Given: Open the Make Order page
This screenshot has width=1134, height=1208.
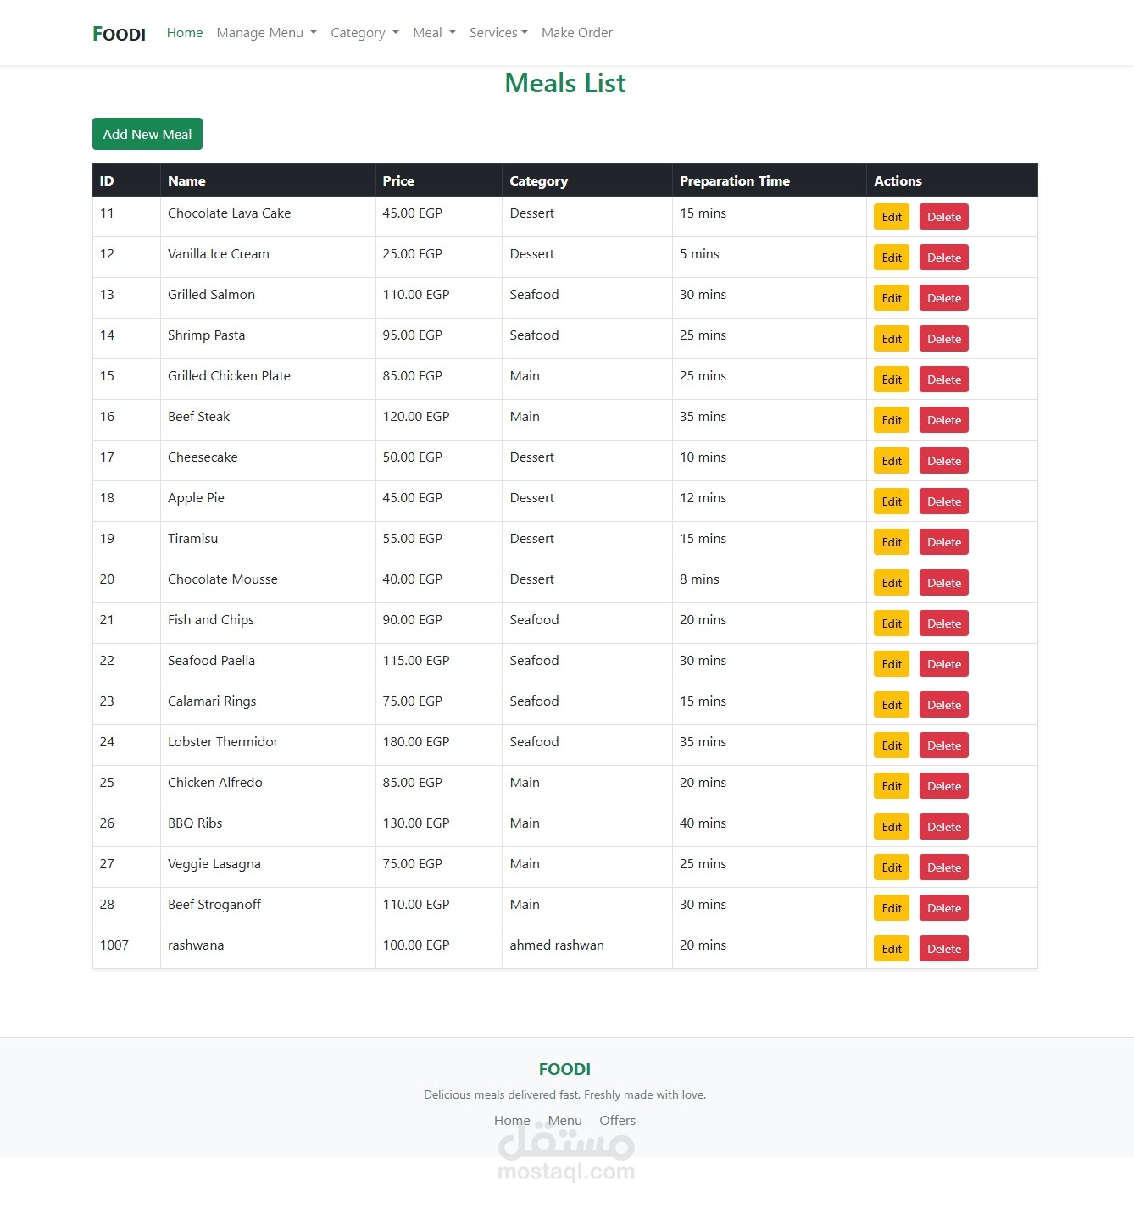Looking at the screenshot, I should (x=577, y=33).
